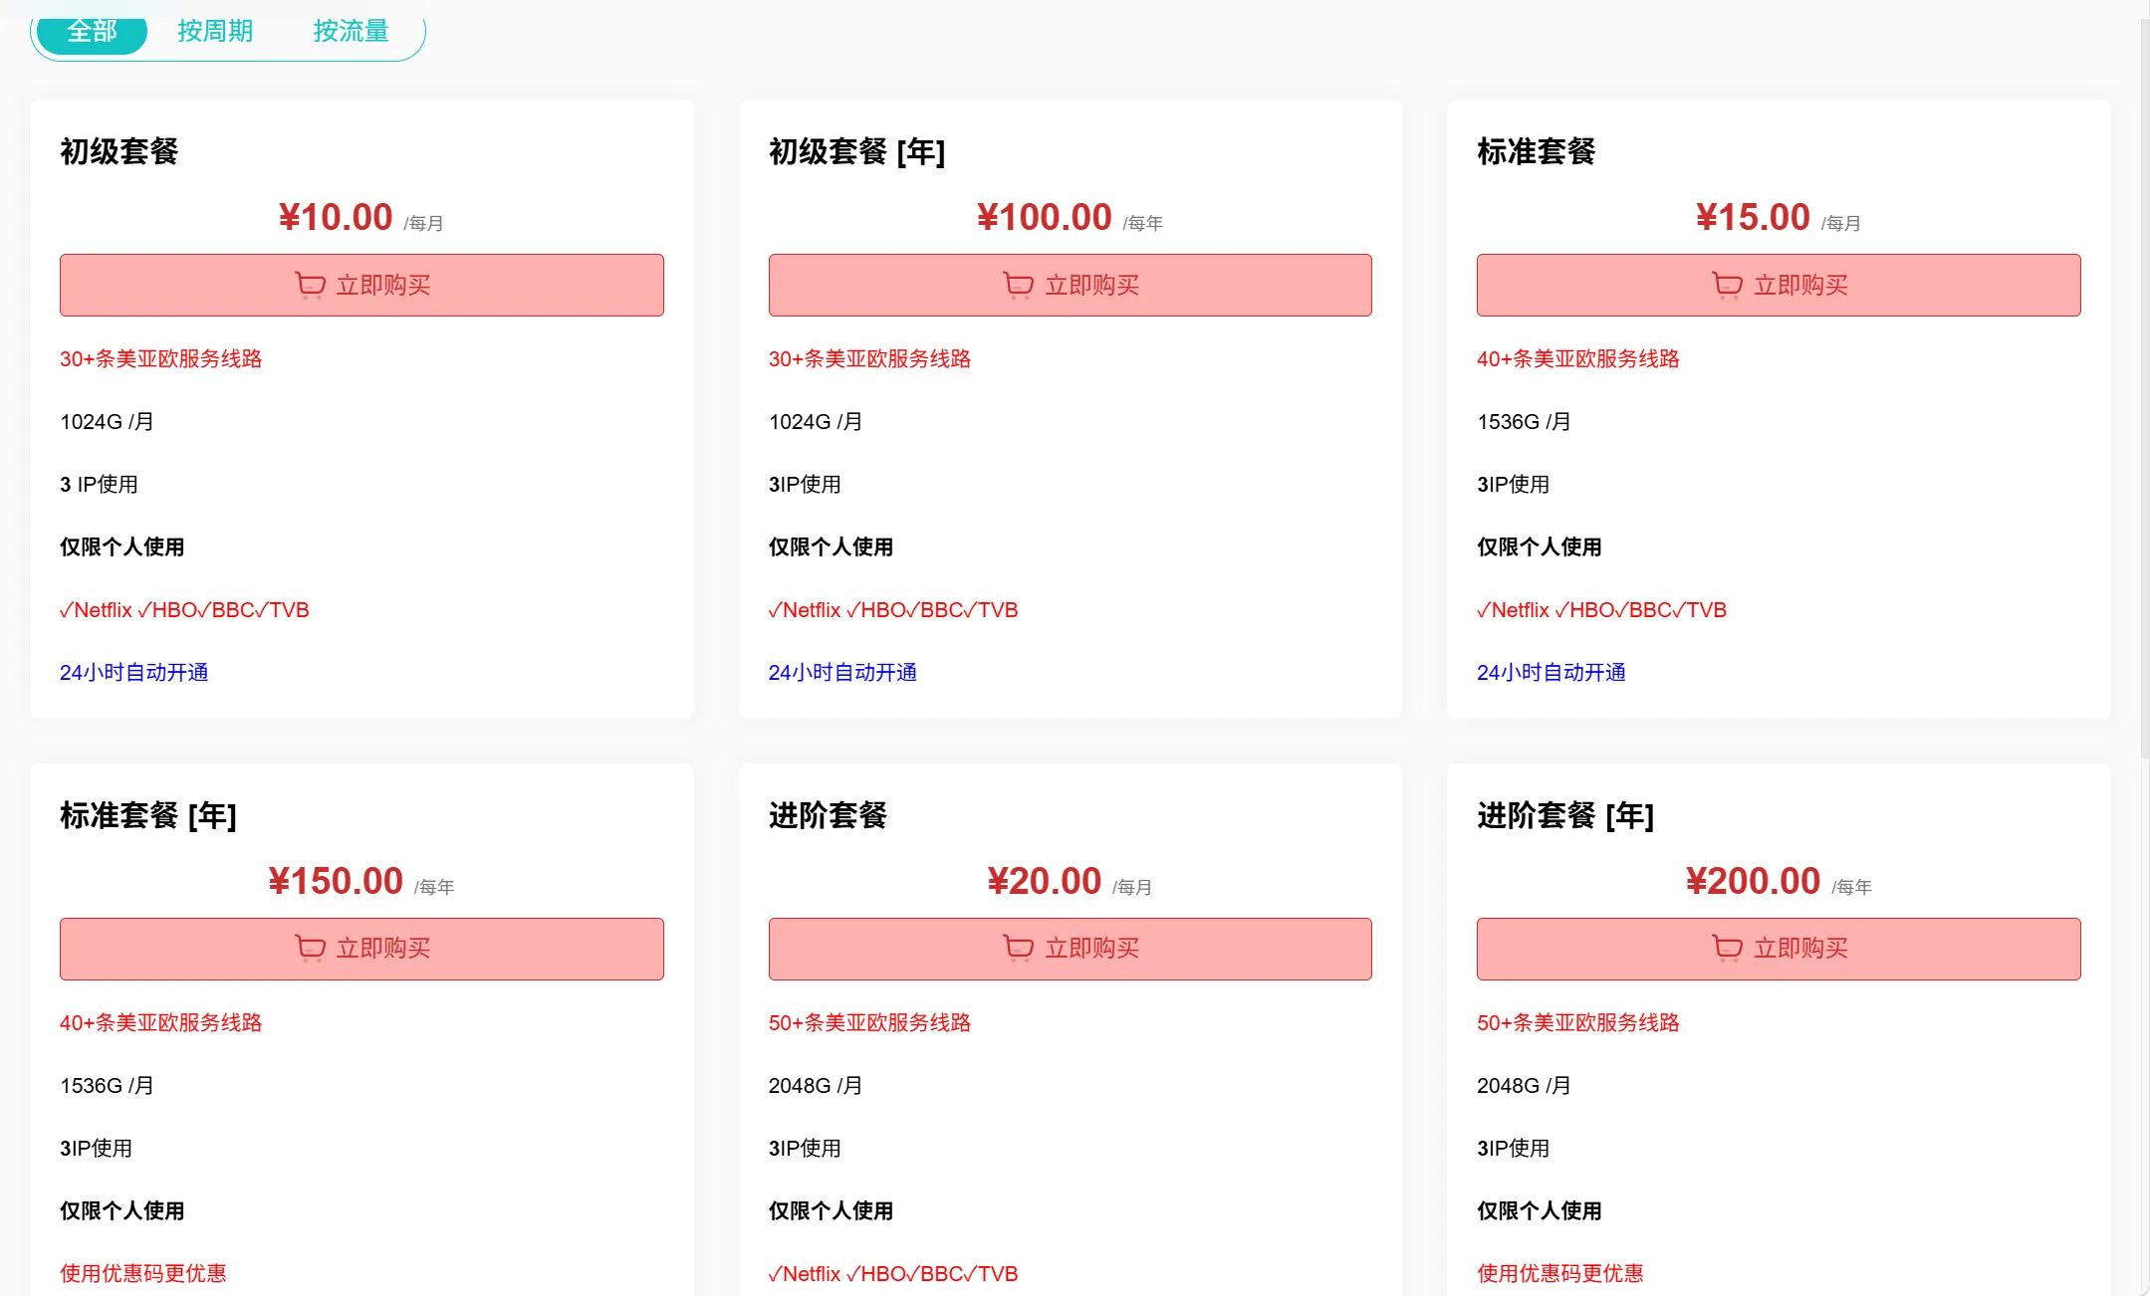Image resolution: width=2150 pixels, height=1296 pixels.
Task: Click cart icon on 标准套餐 [年] buy button
Action: point(310,949)
